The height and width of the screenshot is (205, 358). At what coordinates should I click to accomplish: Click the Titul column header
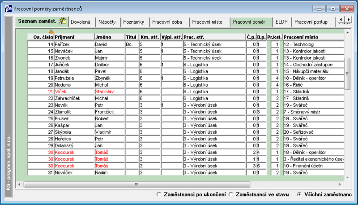click(132, 37)
